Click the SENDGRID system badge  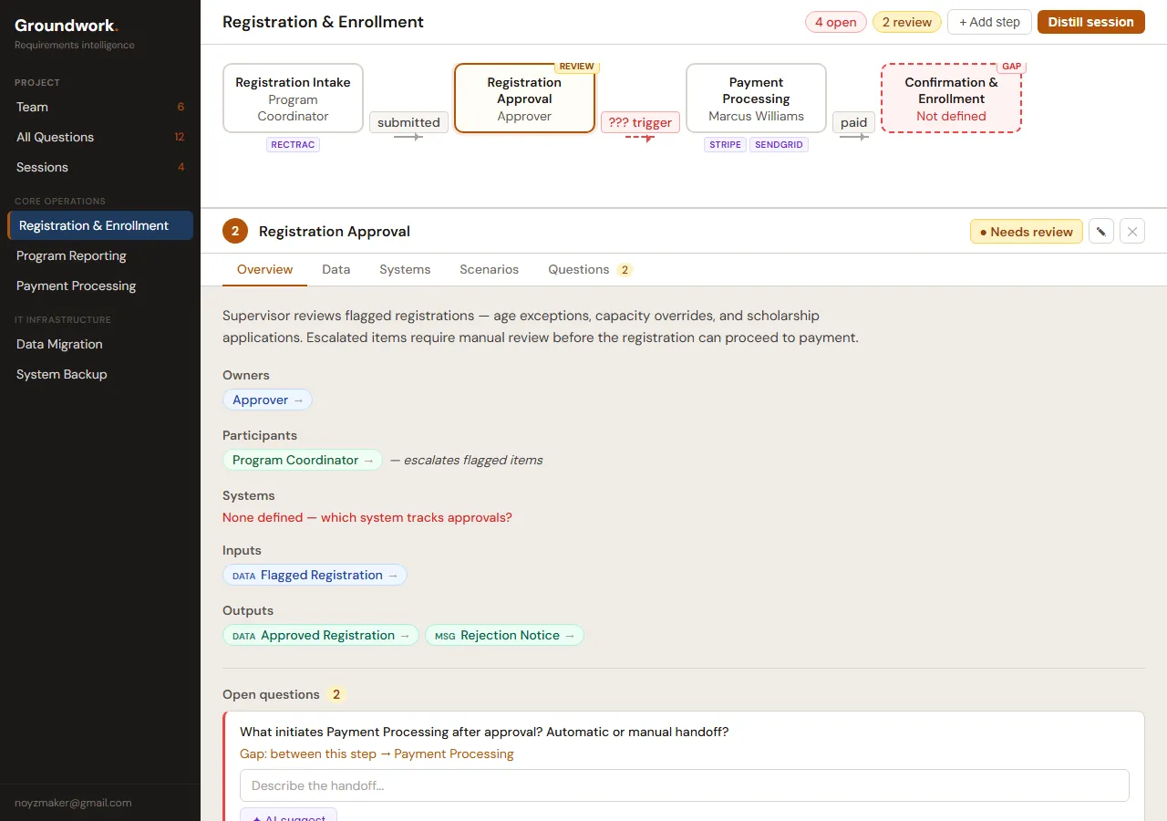[779, 145]
